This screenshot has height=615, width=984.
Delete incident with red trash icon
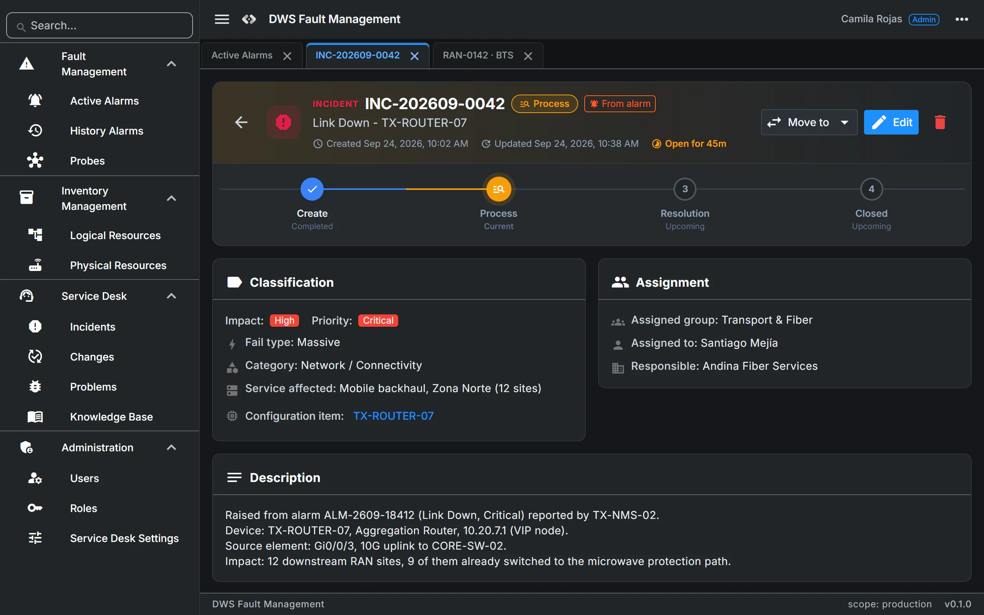click(940, 122)
